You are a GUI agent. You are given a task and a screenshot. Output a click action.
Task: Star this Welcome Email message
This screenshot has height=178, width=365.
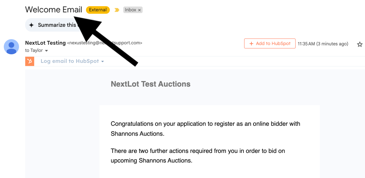click(360, 44)
